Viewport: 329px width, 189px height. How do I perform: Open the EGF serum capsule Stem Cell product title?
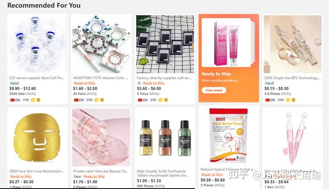click(37, 78)
